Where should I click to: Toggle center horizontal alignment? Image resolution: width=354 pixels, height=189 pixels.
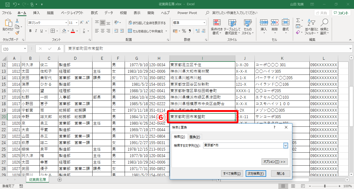(103, 31)
